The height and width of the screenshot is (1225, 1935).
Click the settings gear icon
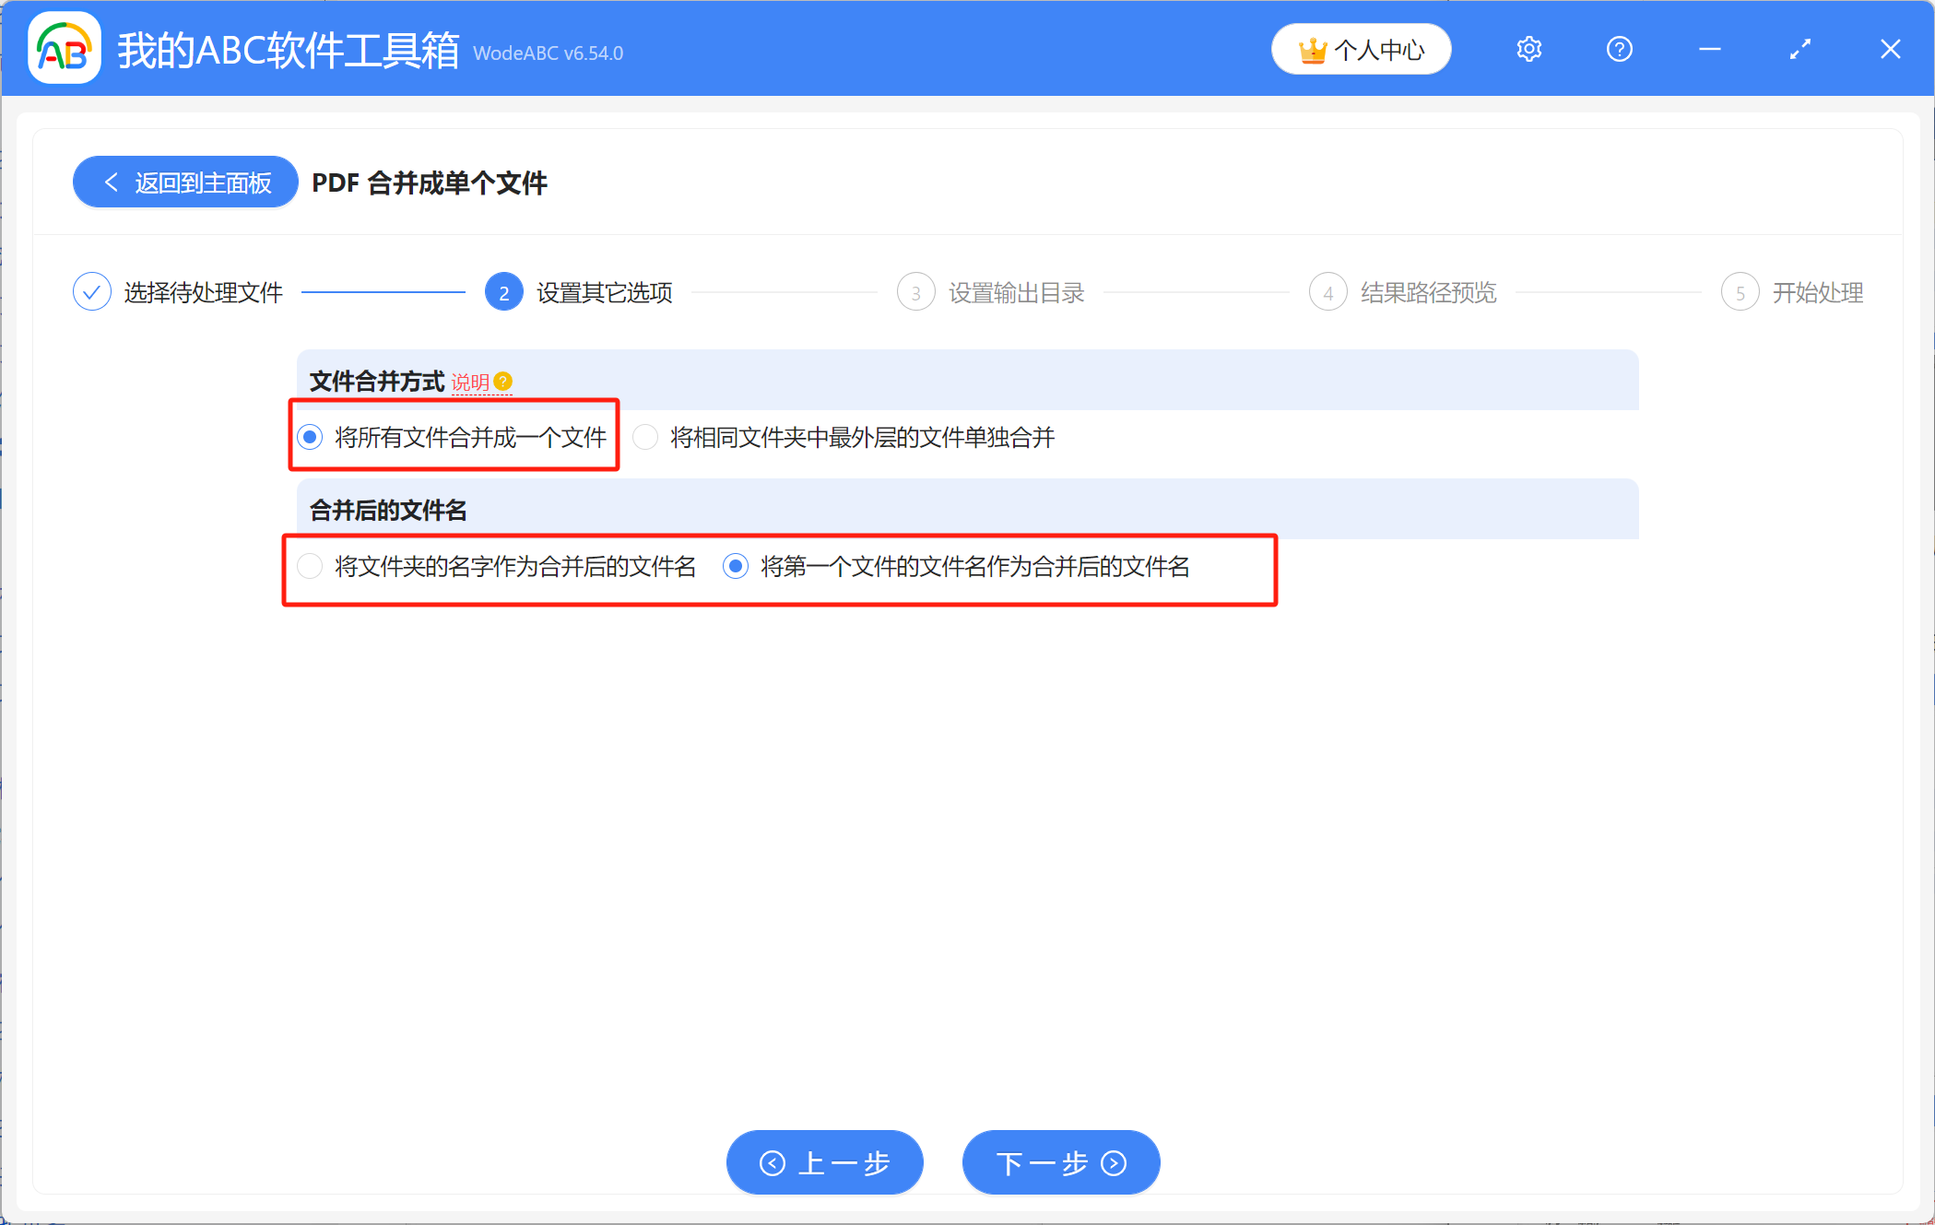click(1528, 49)
